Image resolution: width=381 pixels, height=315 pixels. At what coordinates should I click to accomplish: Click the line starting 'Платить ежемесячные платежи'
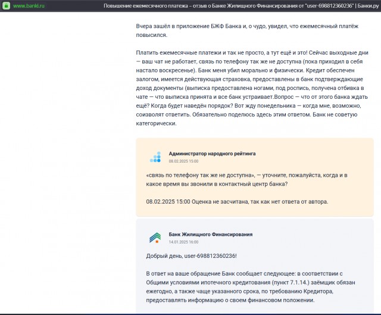coord(252,53)
